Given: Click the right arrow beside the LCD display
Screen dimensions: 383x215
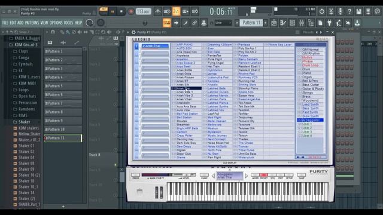Looking at the screenshot, I should click(x=246, y=176).
